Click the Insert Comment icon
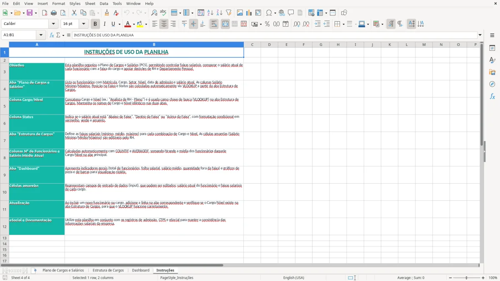Screen dimensions: 500x281 pos(291,13)
